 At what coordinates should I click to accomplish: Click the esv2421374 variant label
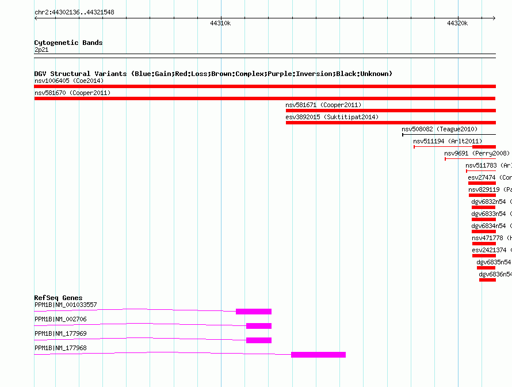point(492,250)
